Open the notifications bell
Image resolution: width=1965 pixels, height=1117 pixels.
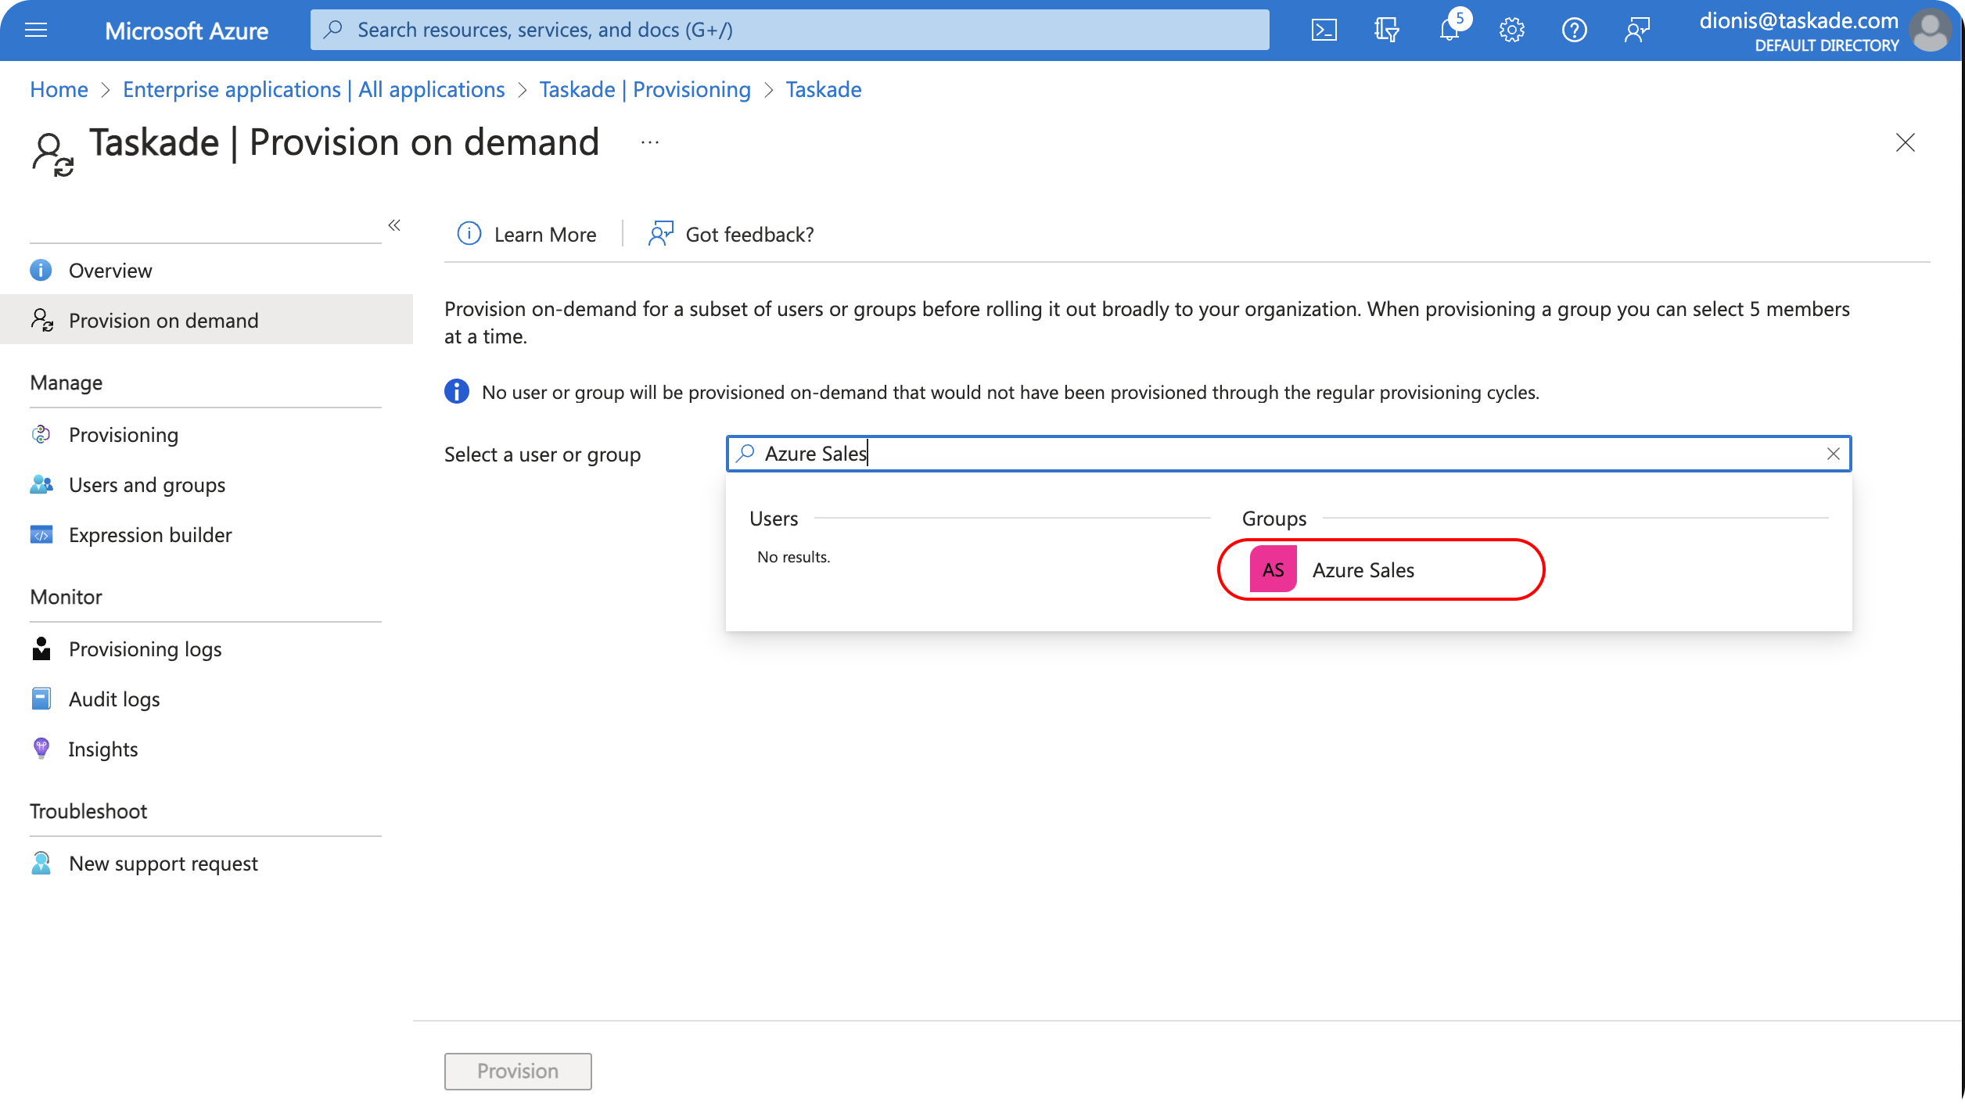click(1449, 31)
